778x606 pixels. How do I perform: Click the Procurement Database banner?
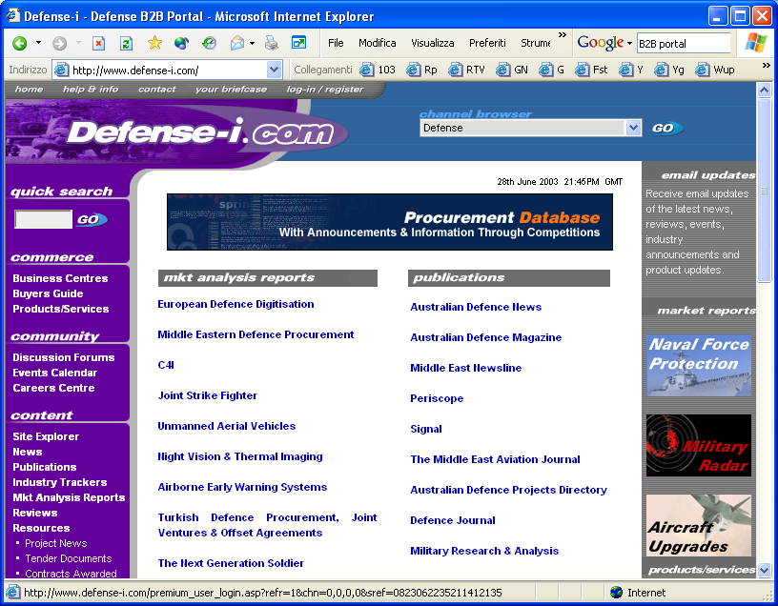390,222
